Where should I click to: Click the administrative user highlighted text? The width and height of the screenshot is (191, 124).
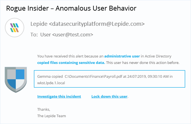tap(122, 56)
